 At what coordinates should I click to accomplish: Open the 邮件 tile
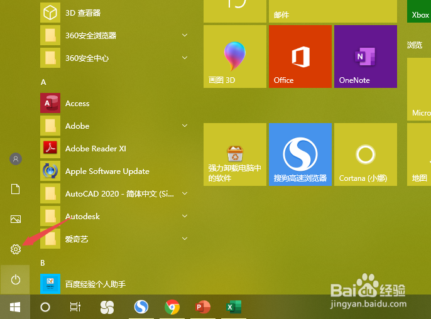pos(333,11)
